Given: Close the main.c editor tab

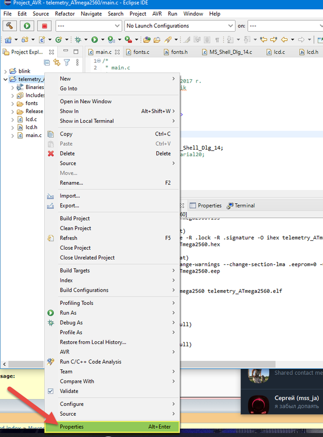Looking at the screenshot, I should (x=117, y=52).
